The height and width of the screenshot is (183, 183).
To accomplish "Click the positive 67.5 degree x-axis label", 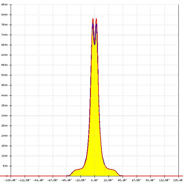I will (136, 180).
